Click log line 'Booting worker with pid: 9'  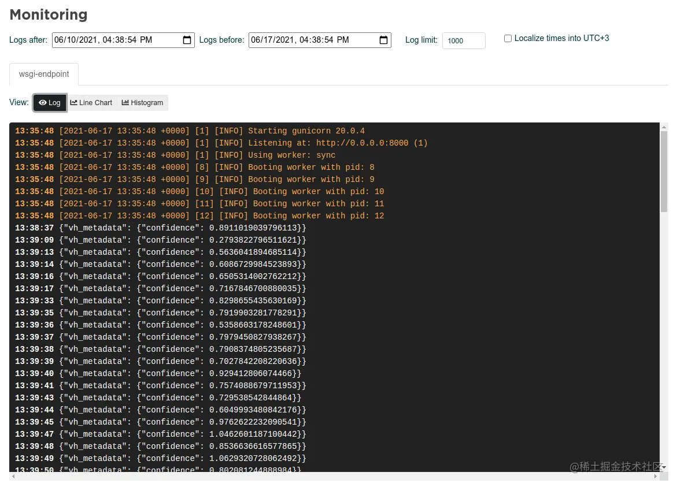[x=195, y=179]
